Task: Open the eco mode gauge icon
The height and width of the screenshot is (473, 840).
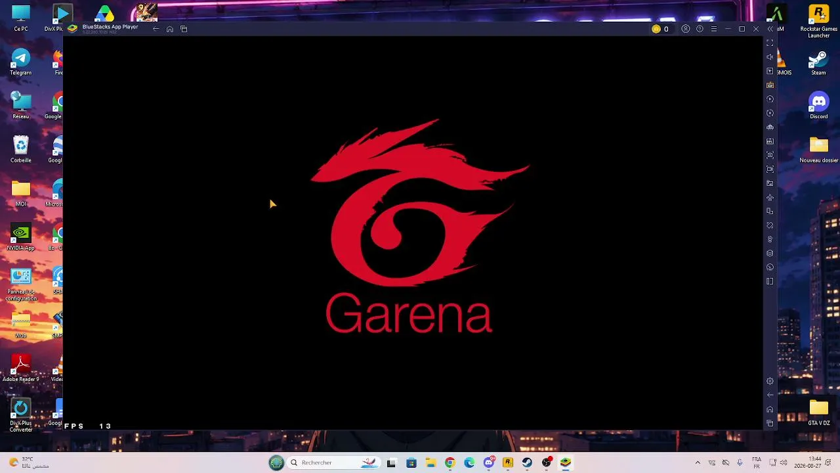Action: (770, 267)
